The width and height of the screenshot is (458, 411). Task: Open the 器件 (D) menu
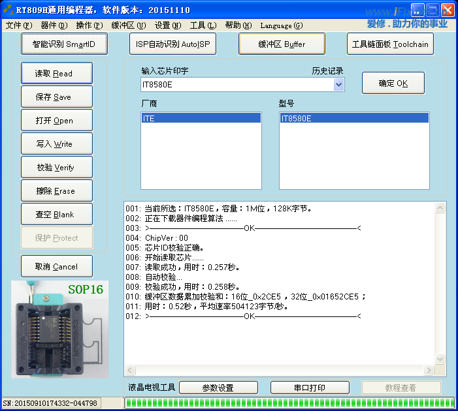coord(54,25)
